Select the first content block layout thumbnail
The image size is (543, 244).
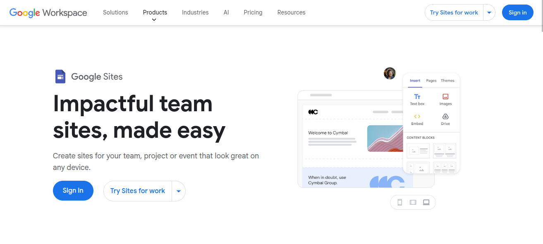tap(418, 151)
